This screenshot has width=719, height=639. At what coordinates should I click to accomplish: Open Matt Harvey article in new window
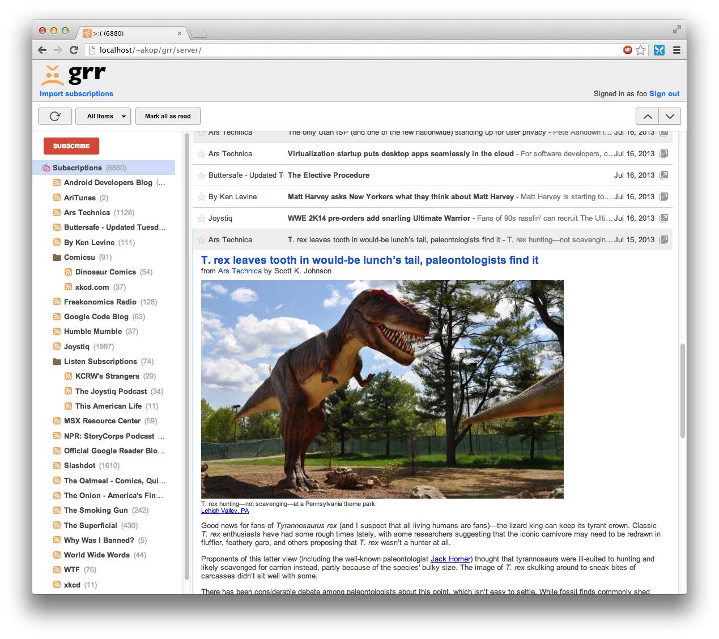(664, 196)
